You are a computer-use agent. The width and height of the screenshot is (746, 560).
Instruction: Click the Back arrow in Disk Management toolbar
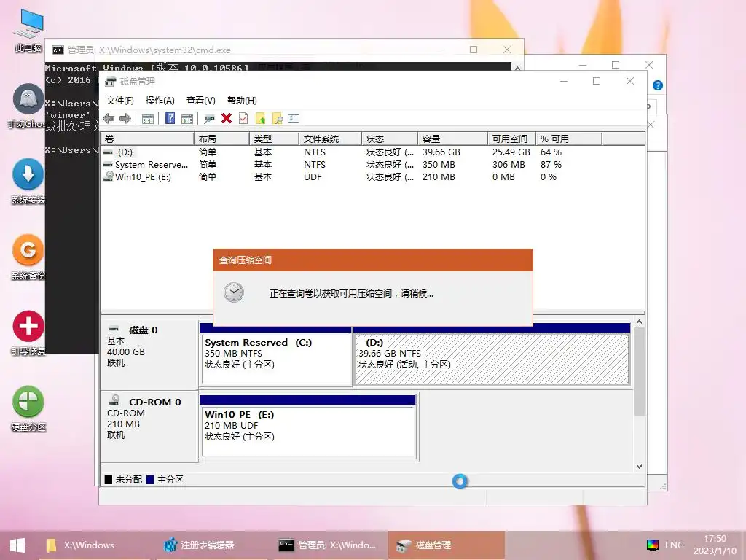(x=109, y=119)
